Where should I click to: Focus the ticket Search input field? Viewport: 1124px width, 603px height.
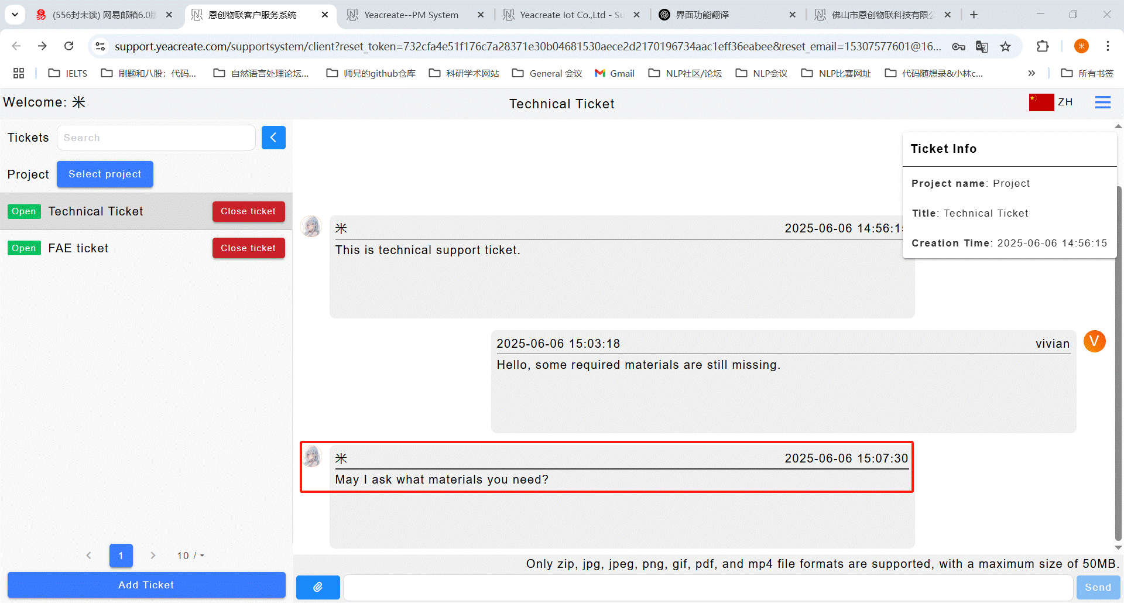click(156, 138)
